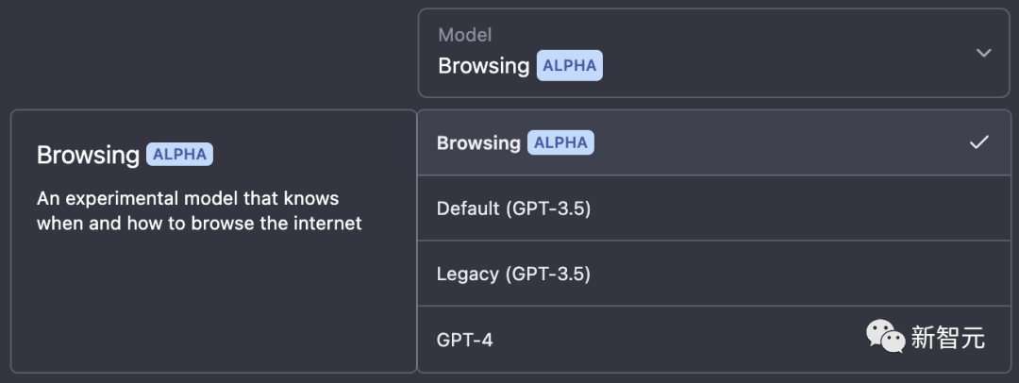This screenshot has height=383, width=1019.
Task: Click ALPHA badge in the highlighted list row
Action: pos(560,142)
